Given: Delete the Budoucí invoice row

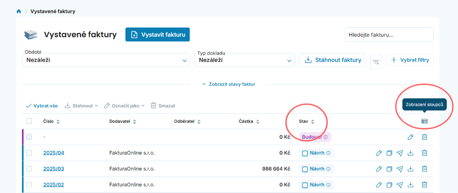Looking at the screenshot, I should pos(425,137).
